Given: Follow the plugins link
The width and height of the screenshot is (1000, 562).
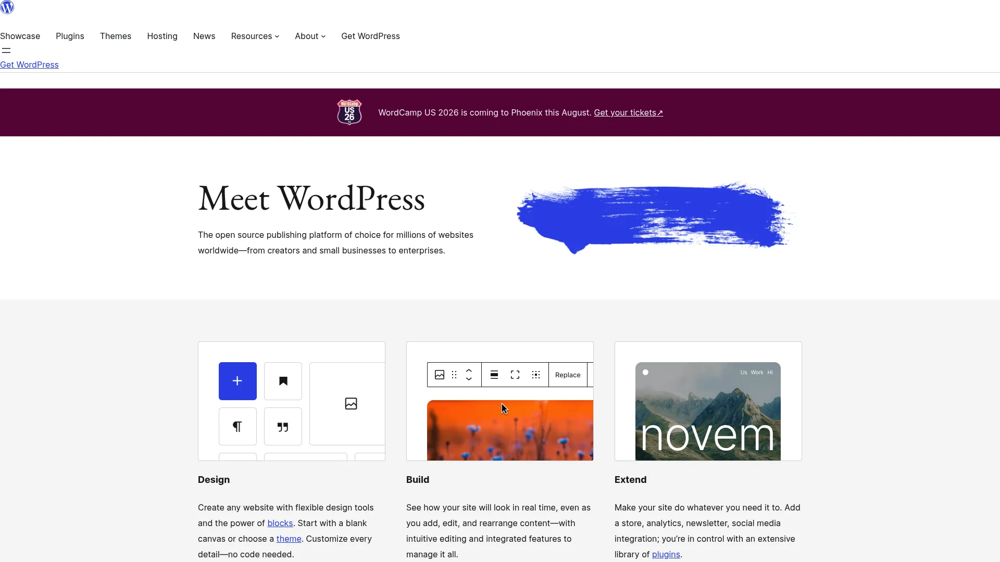Looking at the screenshot, I should tap(666, 554).
